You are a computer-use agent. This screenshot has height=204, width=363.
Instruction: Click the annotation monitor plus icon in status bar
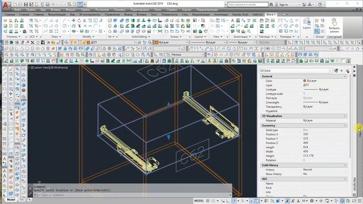(321, 201)
